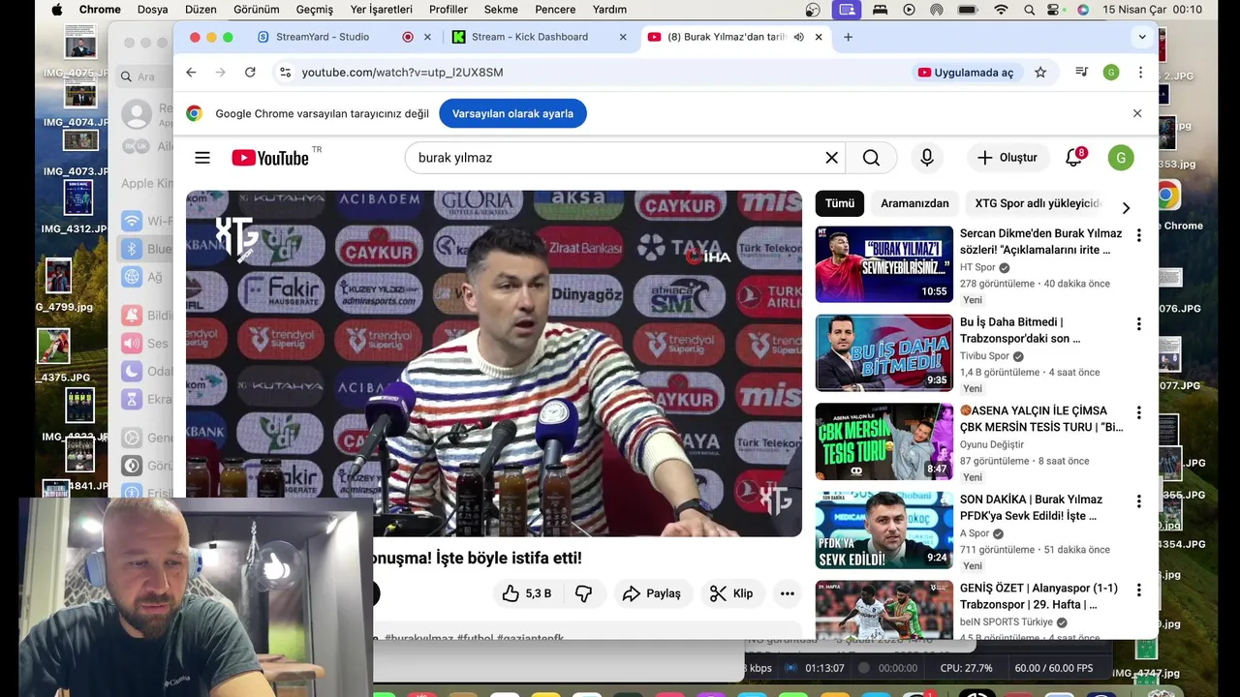1240x697 pixels.
Task: Like the video with thumbs-up 5,3 B
Action: coord(527,593)
